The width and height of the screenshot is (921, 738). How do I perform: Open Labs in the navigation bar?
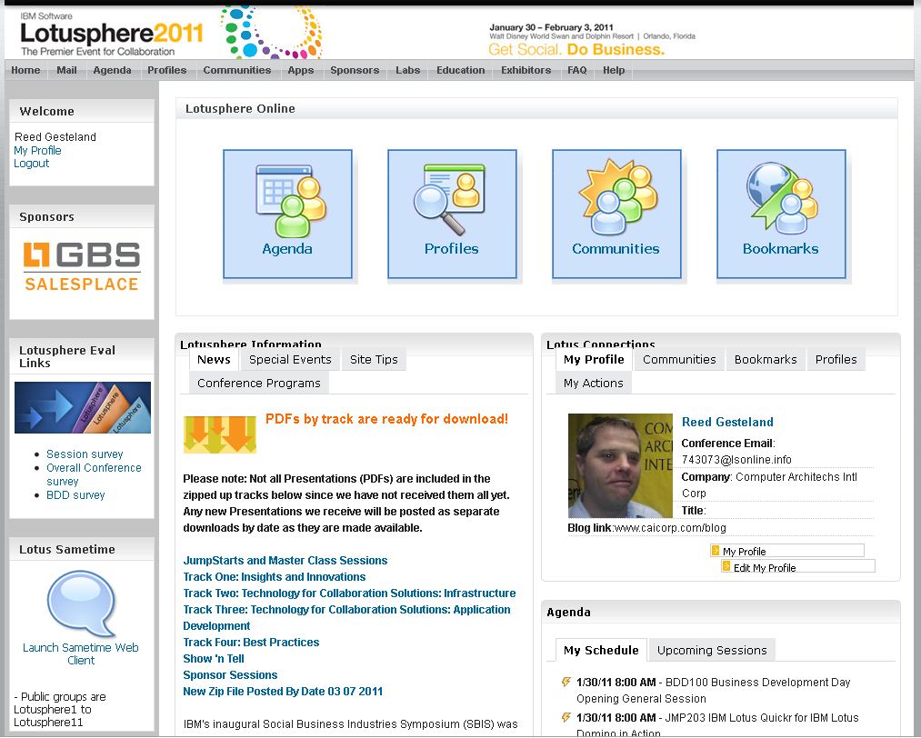[x=407, y=70]
